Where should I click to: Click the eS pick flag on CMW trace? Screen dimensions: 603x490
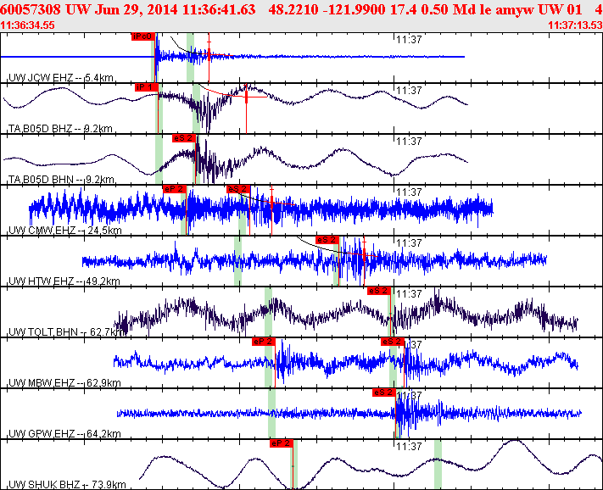(x=238, y=188)
